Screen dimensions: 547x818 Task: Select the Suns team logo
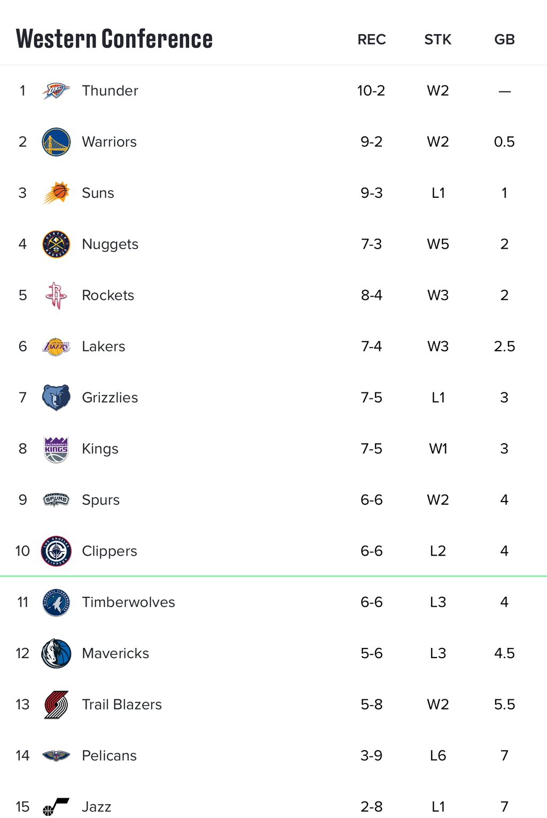(56, 193)
